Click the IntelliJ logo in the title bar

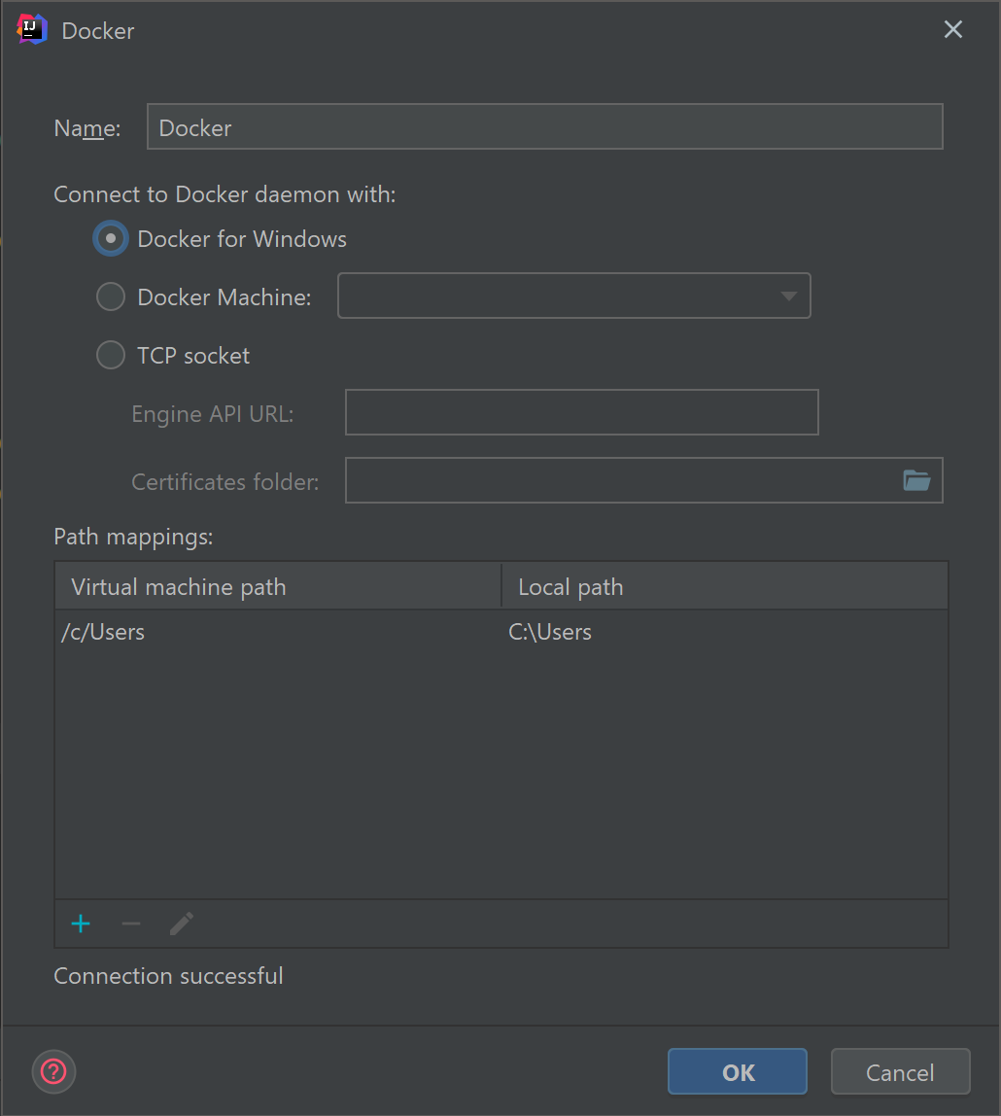(x=30, y=29)
